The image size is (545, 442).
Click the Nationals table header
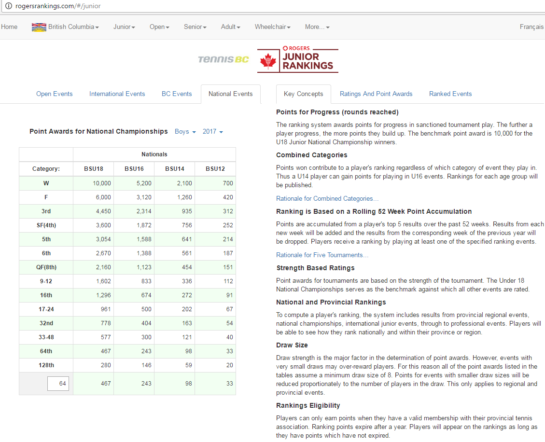[154, 154]
